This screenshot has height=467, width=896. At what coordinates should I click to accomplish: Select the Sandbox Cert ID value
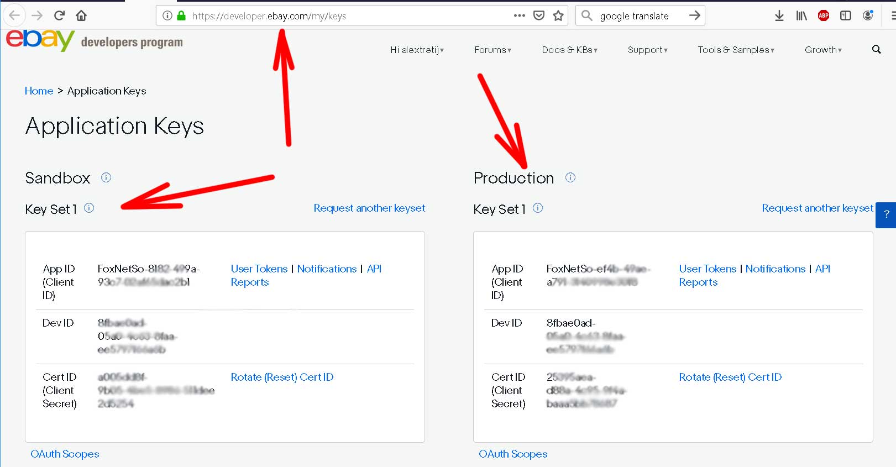156,390
